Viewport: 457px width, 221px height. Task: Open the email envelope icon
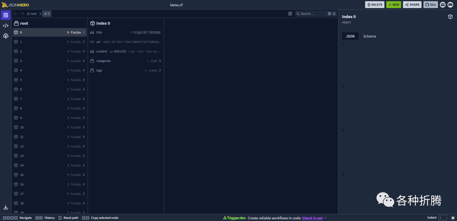(x=443, y=5)
